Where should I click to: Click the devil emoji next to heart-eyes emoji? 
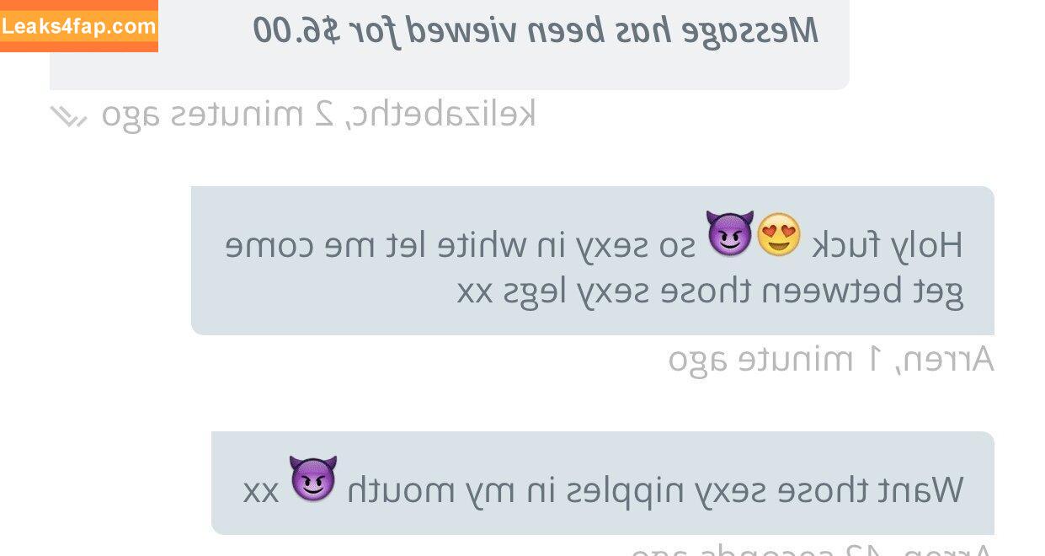[729, 234]
